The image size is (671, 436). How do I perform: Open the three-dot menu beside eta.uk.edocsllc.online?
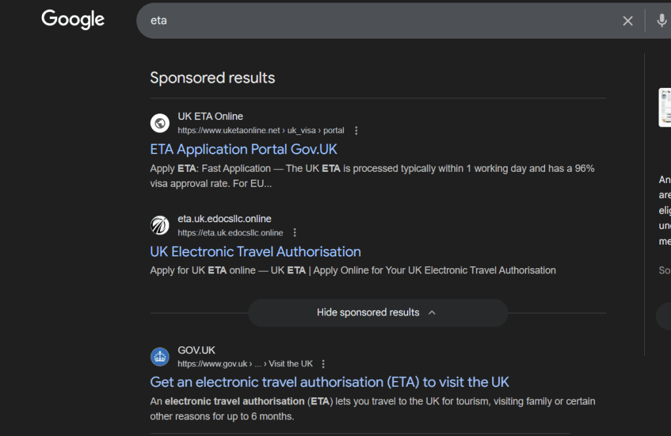(x=294, y=232)
